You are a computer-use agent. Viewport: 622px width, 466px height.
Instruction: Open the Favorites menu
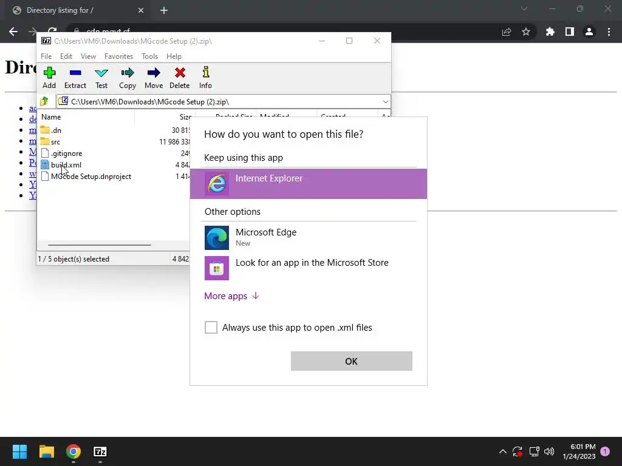click(x=118, y=56)
